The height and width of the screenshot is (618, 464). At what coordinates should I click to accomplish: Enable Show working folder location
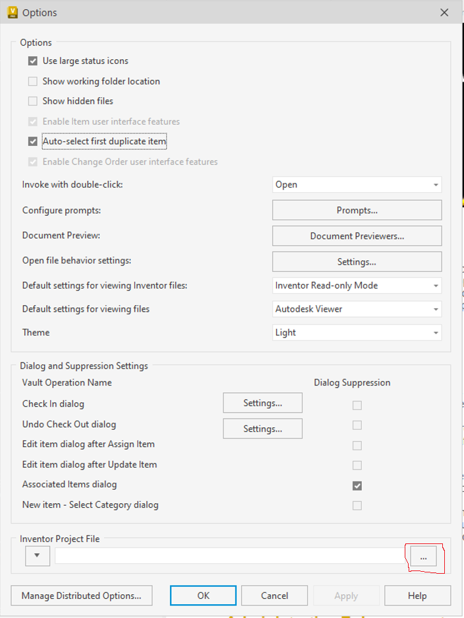(33, 82)
